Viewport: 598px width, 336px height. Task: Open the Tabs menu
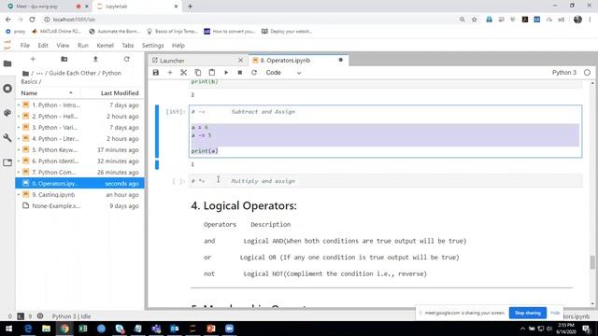pos(127,46)
